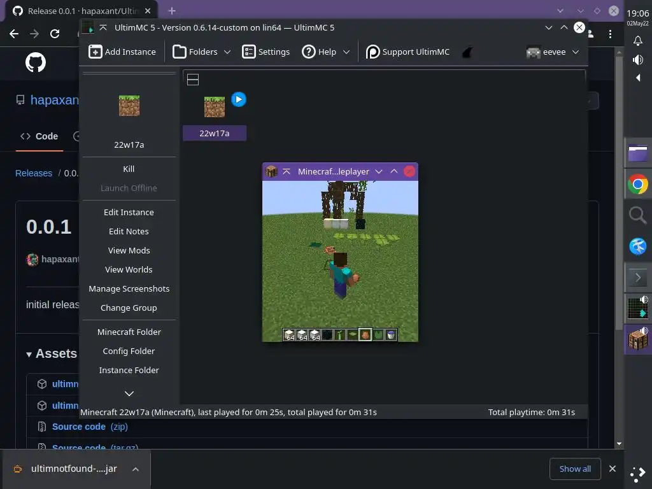This screenshot has width=652, height=489.
Task: Switch to the Code tab on GitHub
Action: point(39,136)
